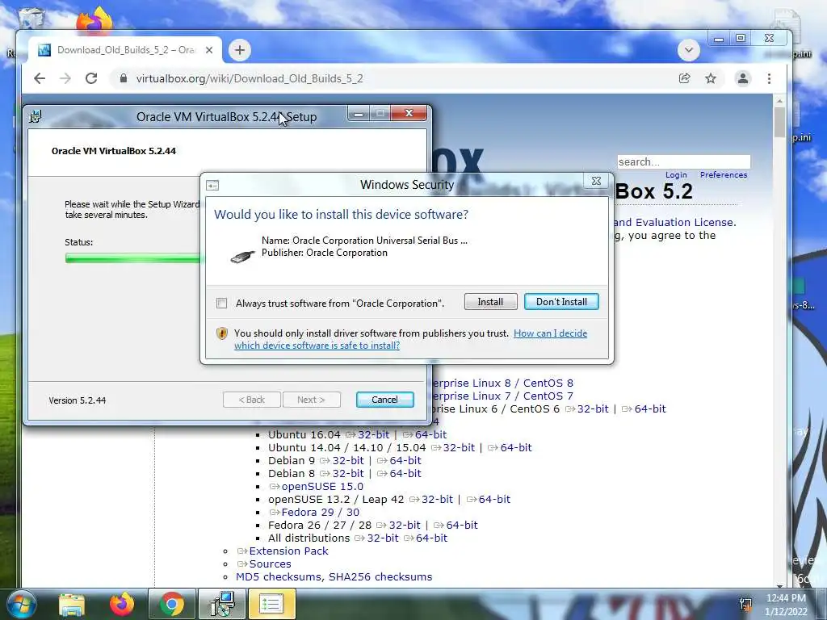Click the VirtualBox setup installer title icon
Screen dimensions: 827x620
(36, 116)
